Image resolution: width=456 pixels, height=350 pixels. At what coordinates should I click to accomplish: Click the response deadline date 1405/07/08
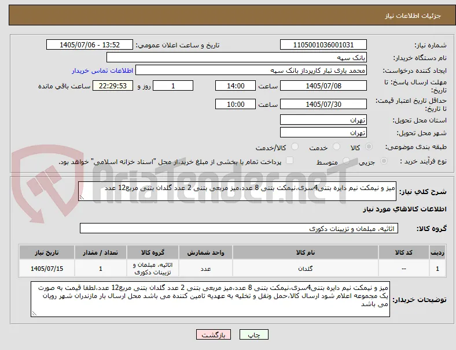tap(323, 85)
